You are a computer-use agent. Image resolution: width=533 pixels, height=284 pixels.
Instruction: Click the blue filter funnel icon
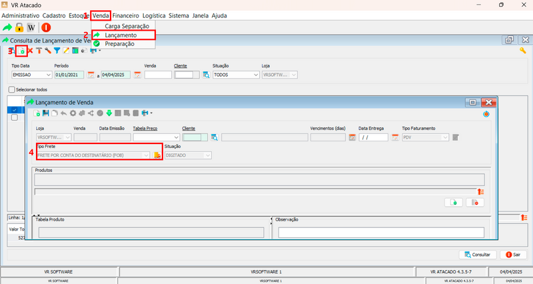pyautogui.click(x=57, y=51)
